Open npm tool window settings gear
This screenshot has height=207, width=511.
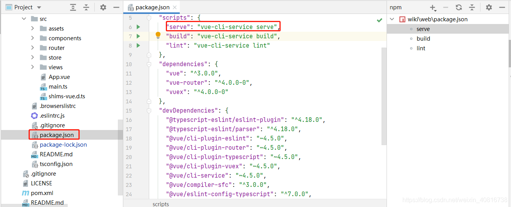489,7
